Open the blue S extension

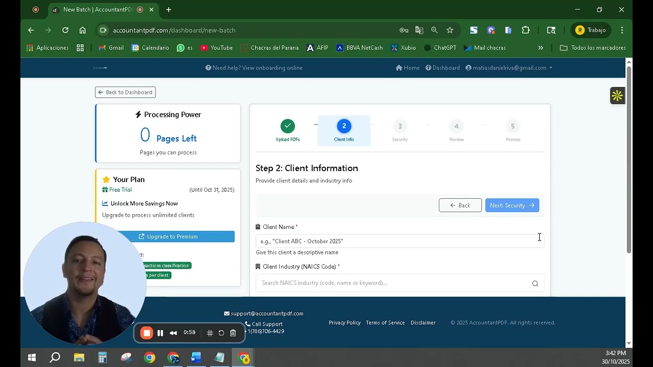pyautogui.click(x=474, y=30)
